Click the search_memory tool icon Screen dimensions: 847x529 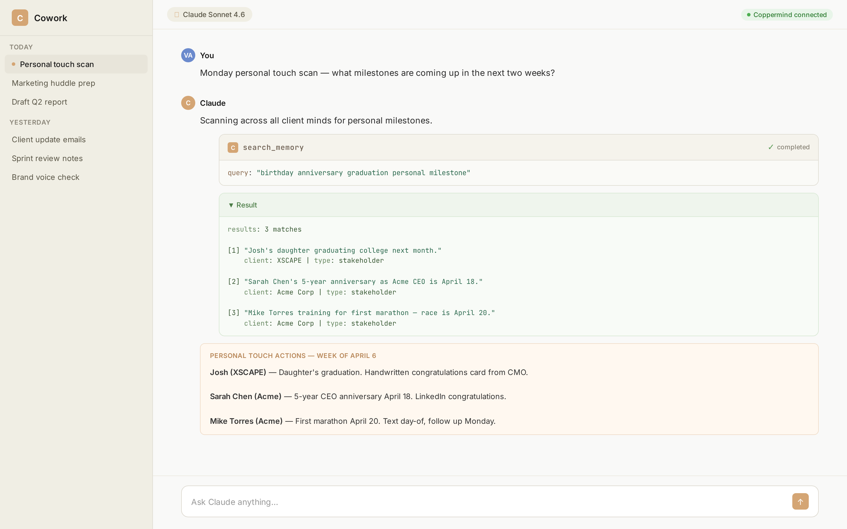233,147
